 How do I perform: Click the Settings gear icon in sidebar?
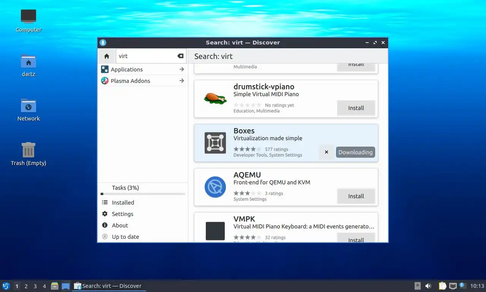click(x=105, y=214)
